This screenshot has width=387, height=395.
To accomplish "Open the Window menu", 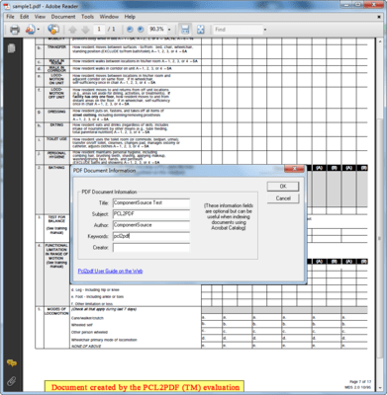I will point(109,17).
